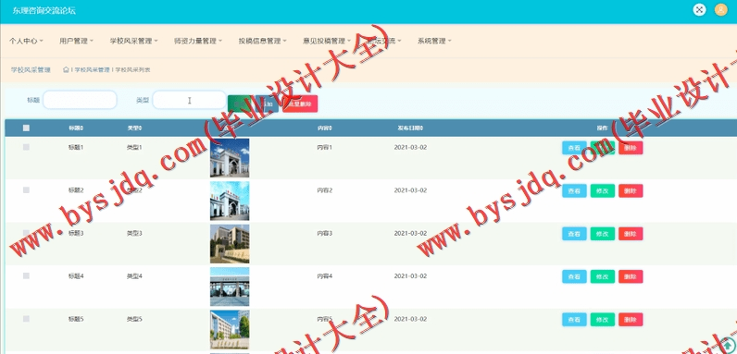Click 删除 for row 标题5
The height and width of the screenshot is (354, 737).
pyautogui.click(x=631, y=320)
